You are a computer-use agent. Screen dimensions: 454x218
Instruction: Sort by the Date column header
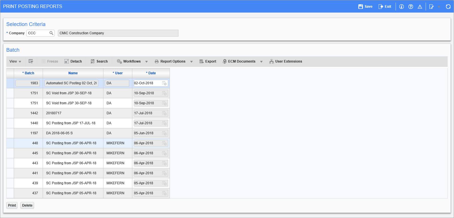[151, 73]
